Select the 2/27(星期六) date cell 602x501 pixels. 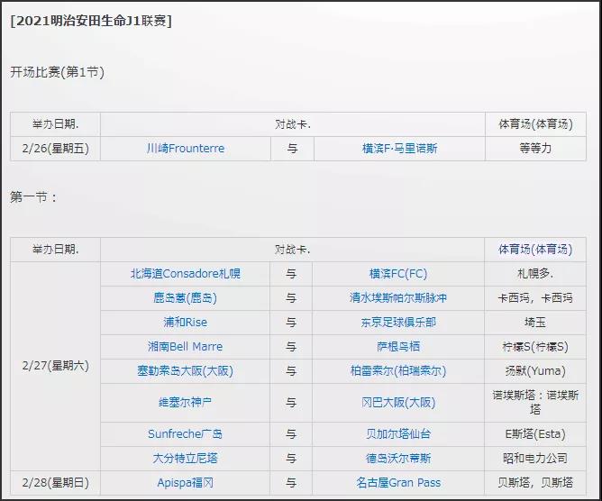pos(55,366)
